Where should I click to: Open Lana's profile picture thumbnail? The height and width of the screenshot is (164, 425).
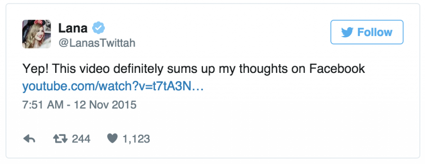37,34
